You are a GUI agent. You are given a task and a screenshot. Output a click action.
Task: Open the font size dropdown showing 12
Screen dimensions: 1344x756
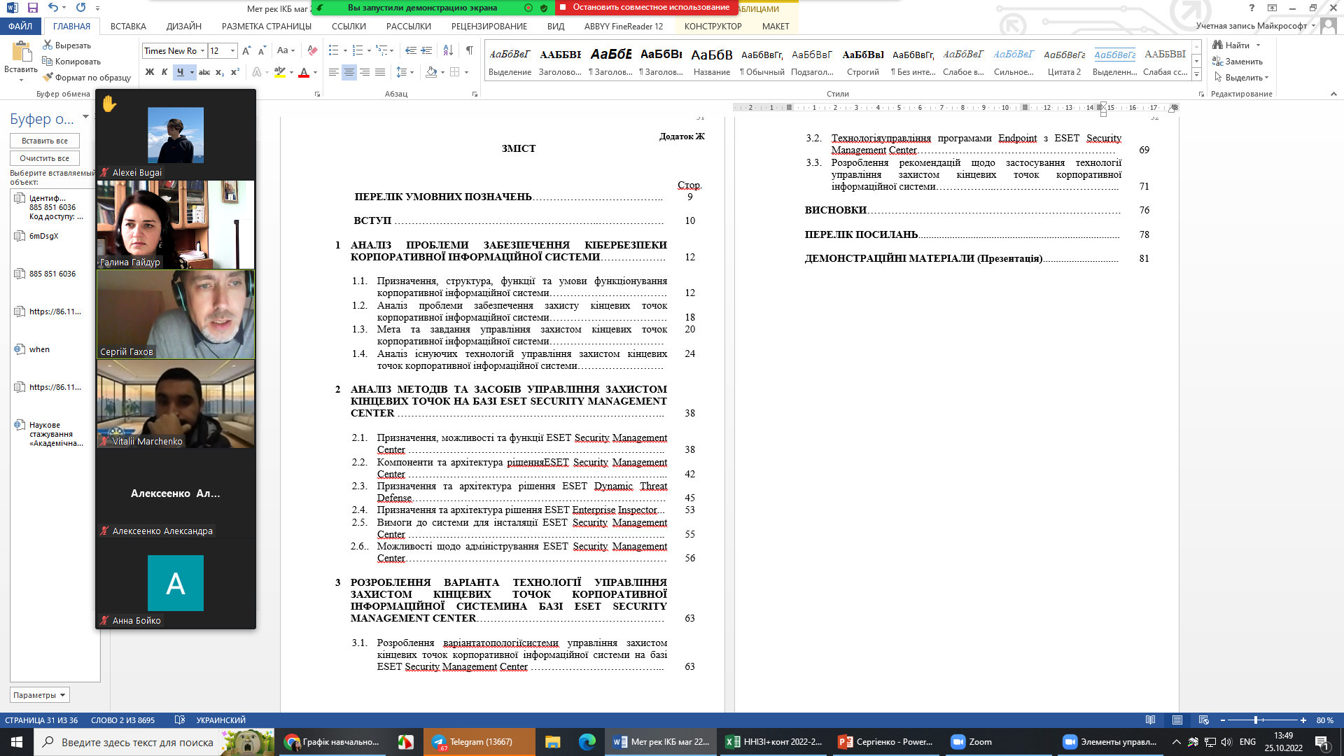coord(232,50)
